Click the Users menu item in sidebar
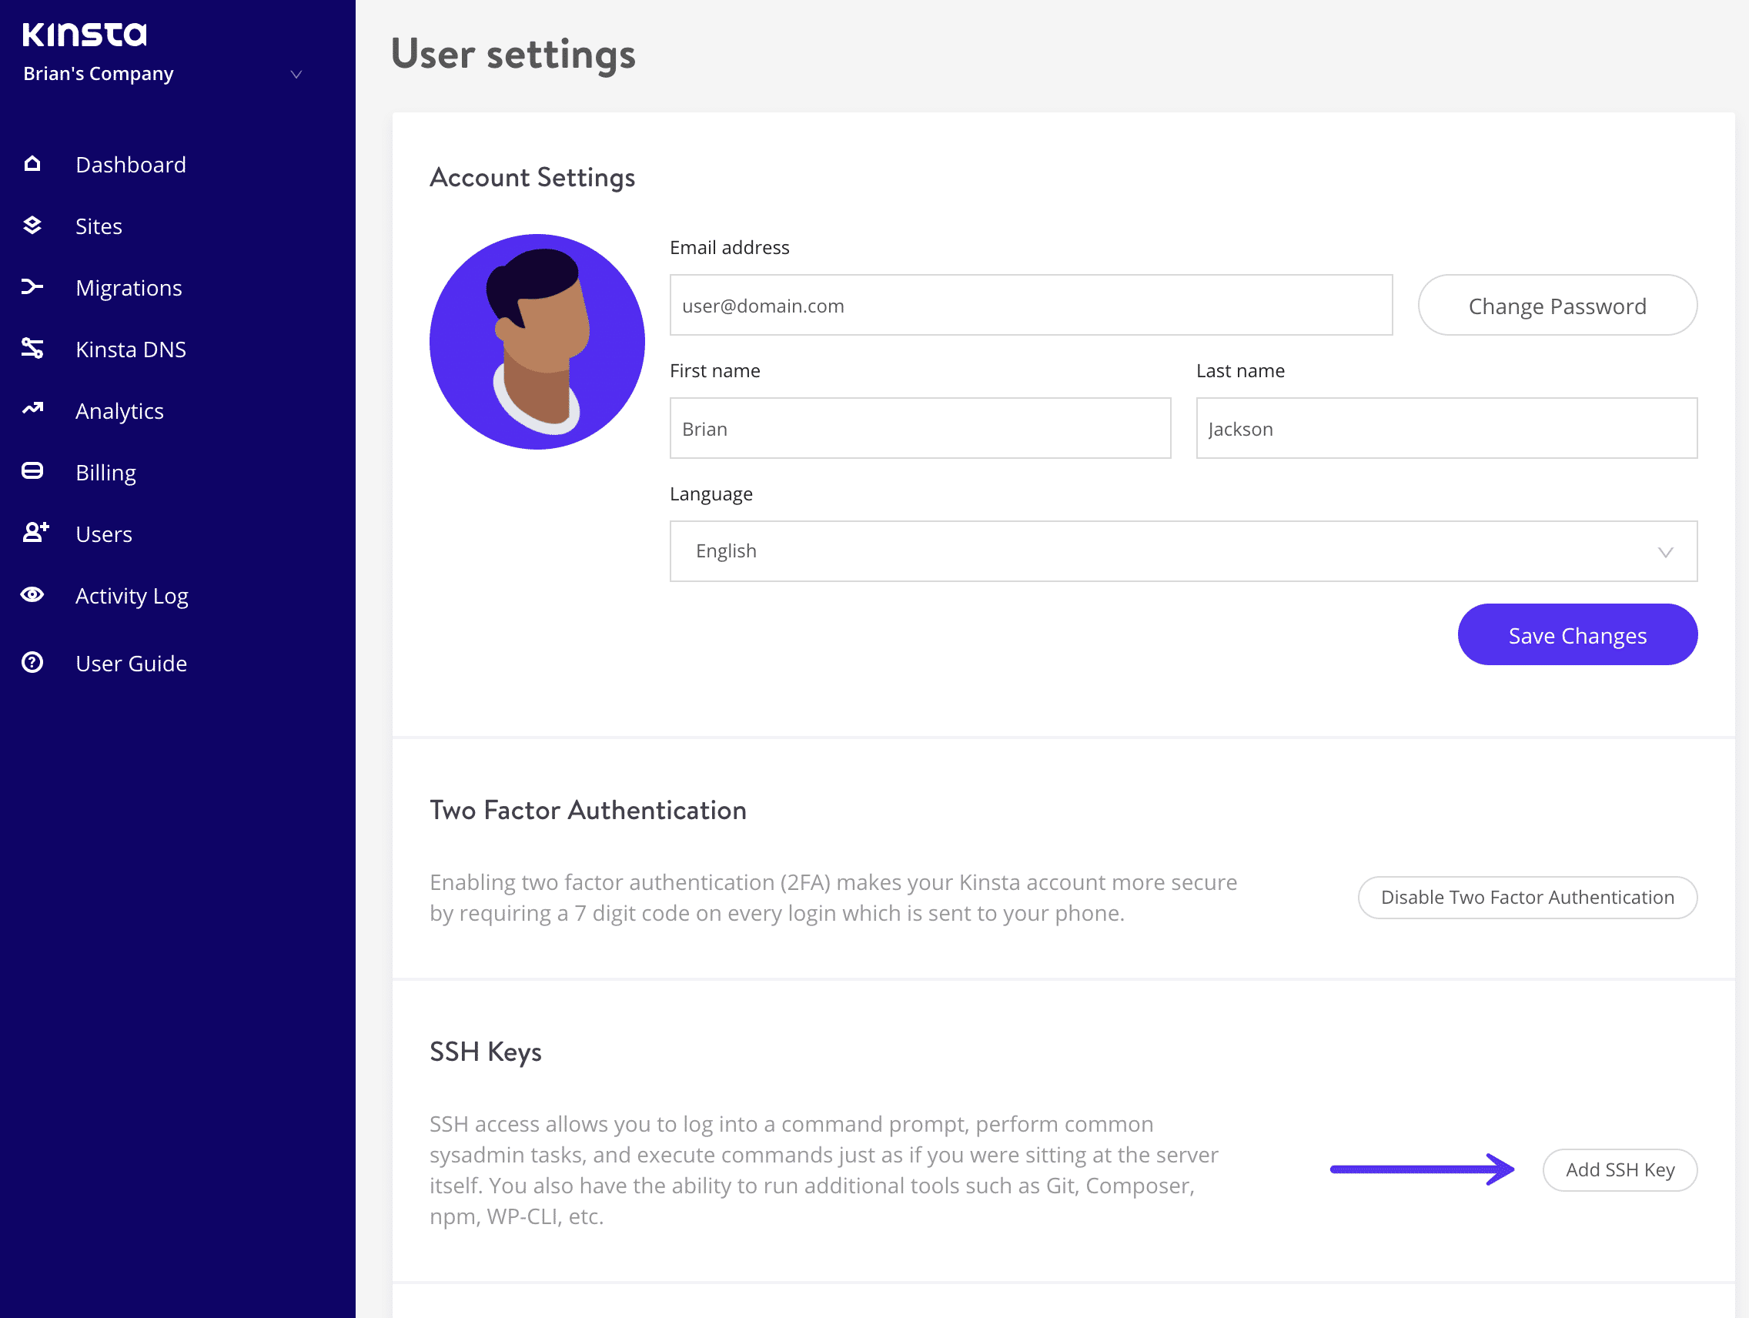Viewport: 1749px width, 1318px height. pyautogui.click(x=104, y=533)
